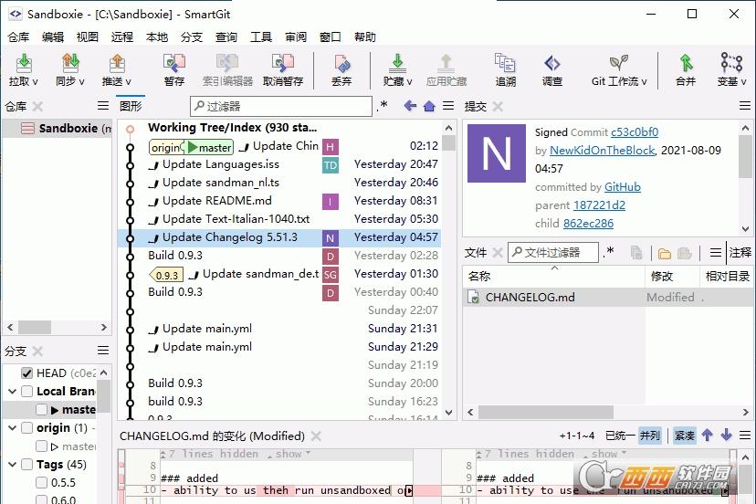Select the 'Update README.md' commit row
The image size is (756, 504).
click(278, 201)
